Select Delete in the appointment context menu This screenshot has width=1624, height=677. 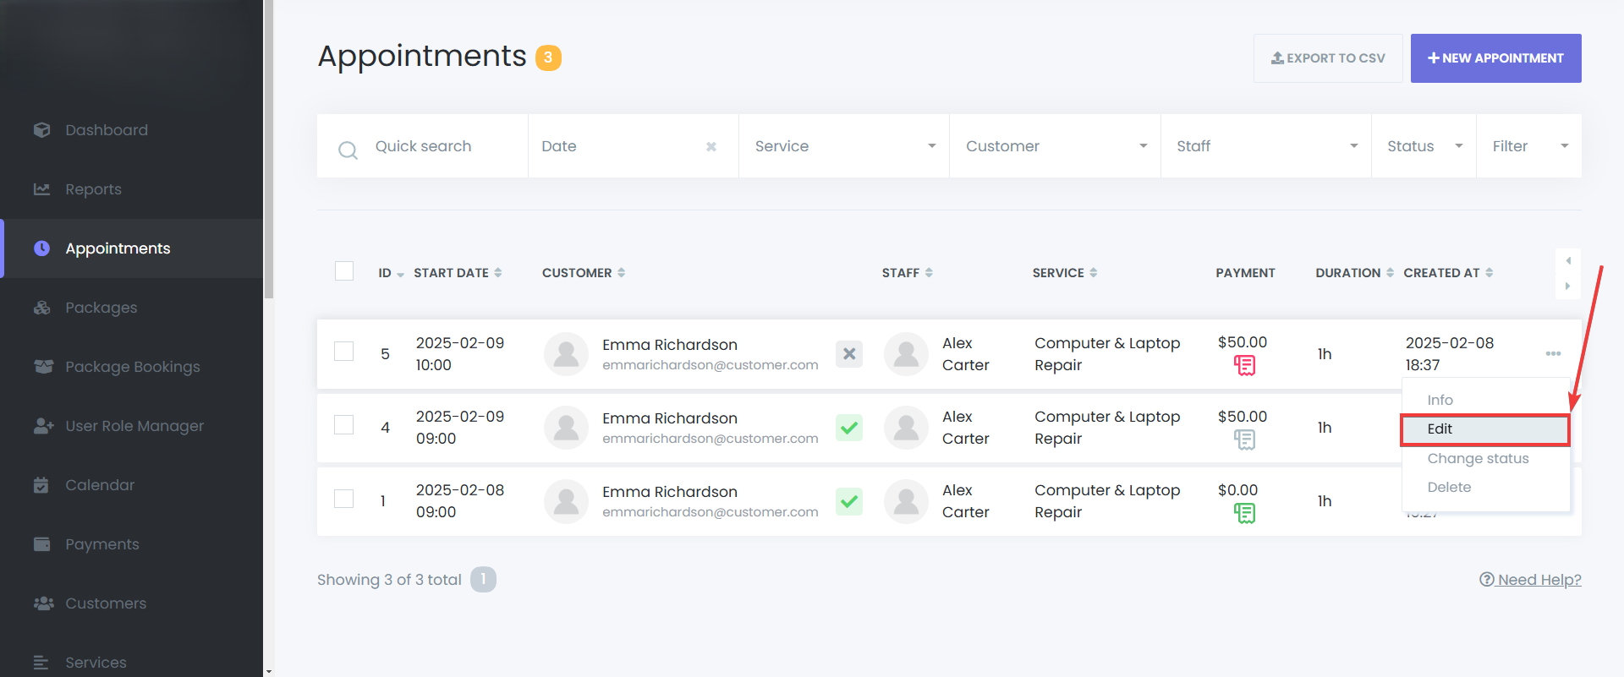[1449, 488]
